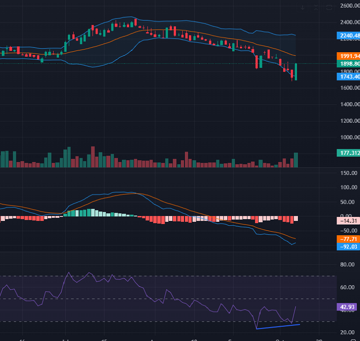Click the collapse pane icon

point(316,7)
